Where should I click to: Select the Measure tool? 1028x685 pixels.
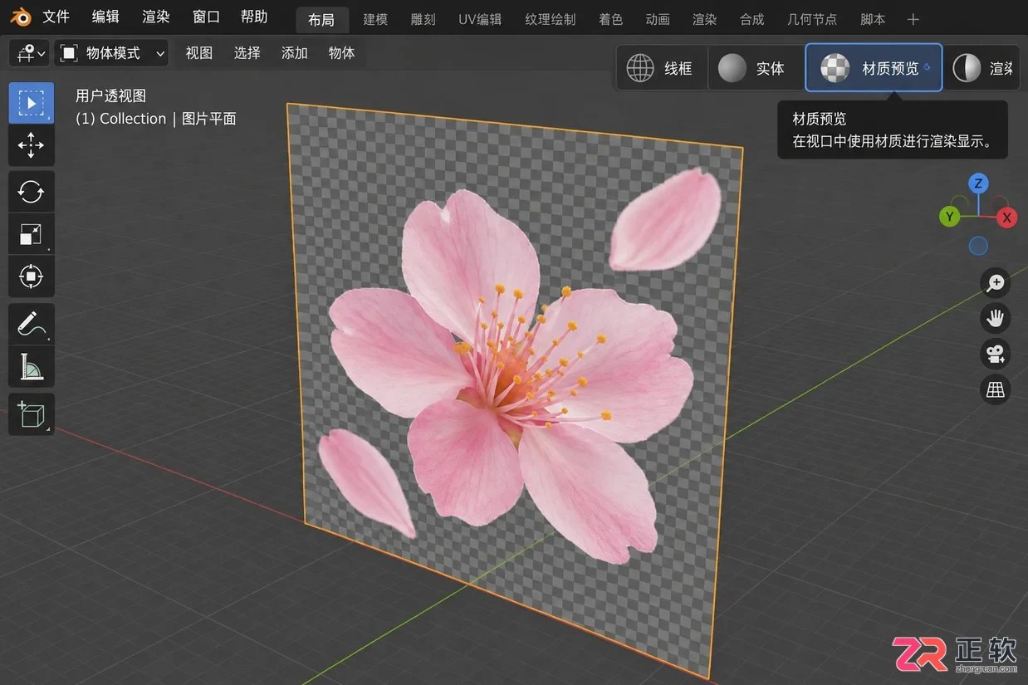[x=32, y=366]
